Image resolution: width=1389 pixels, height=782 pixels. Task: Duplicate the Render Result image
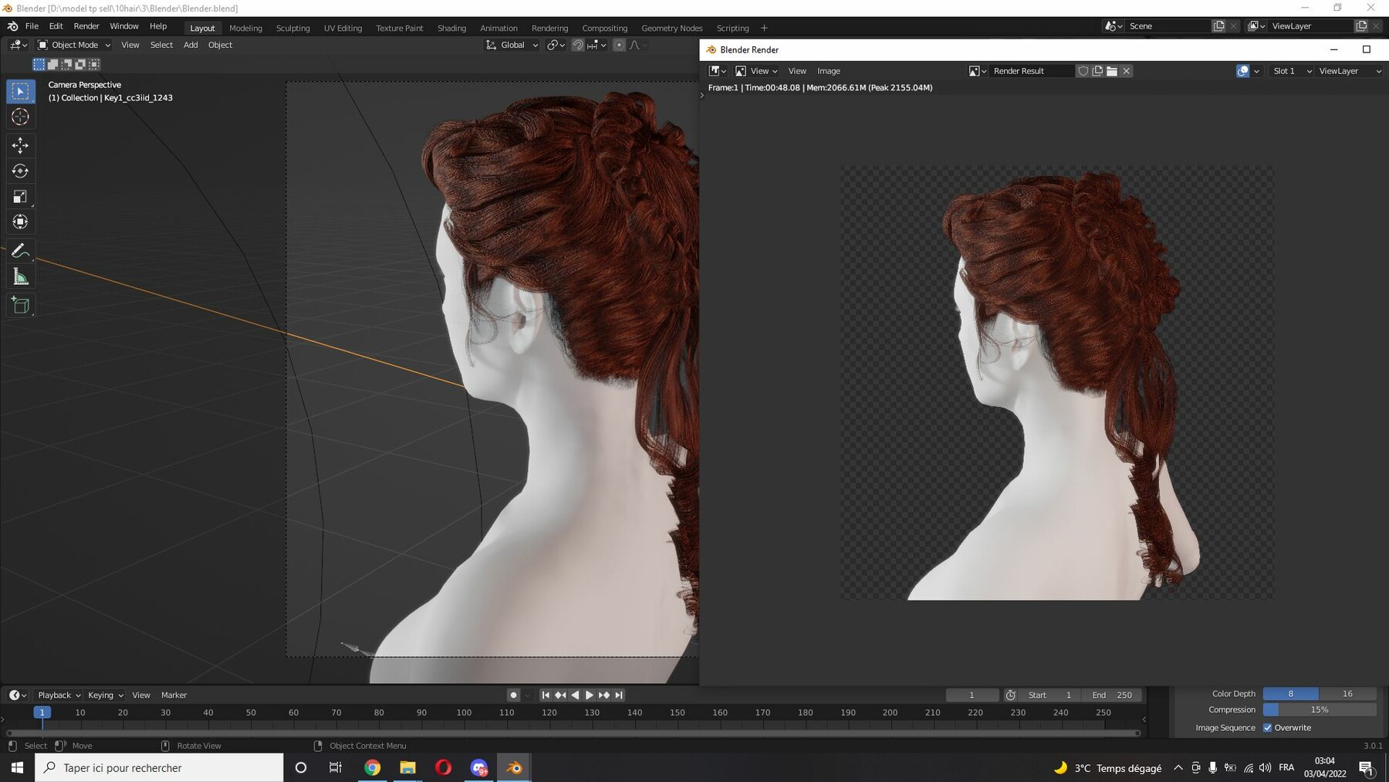pyautogui.click(x=1097, y=71)
